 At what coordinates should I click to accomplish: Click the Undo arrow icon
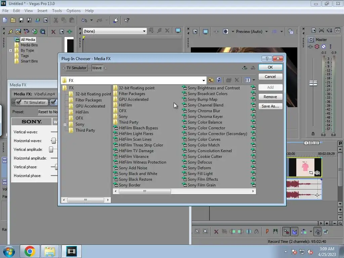pos(84,20)
